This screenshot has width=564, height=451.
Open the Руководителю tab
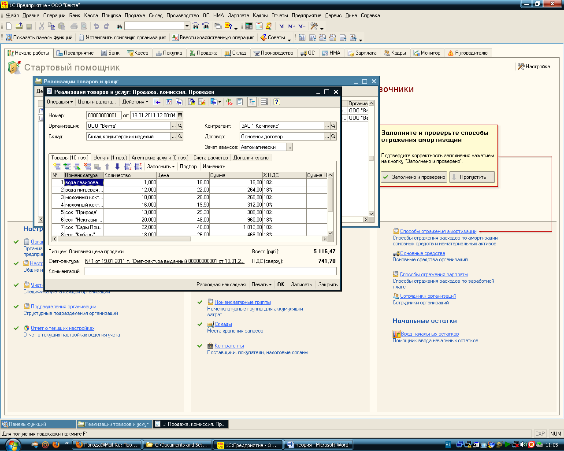468,53
